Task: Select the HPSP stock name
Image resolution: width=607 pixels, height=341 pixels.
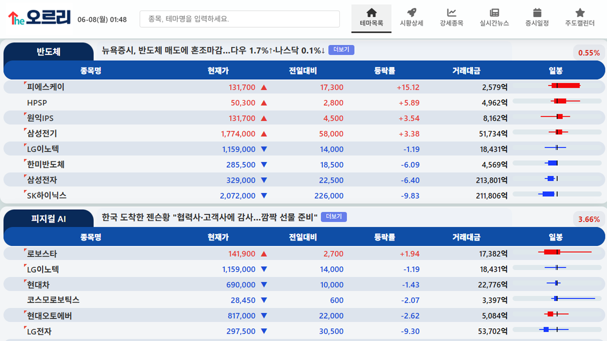Action: click(37, 103)
